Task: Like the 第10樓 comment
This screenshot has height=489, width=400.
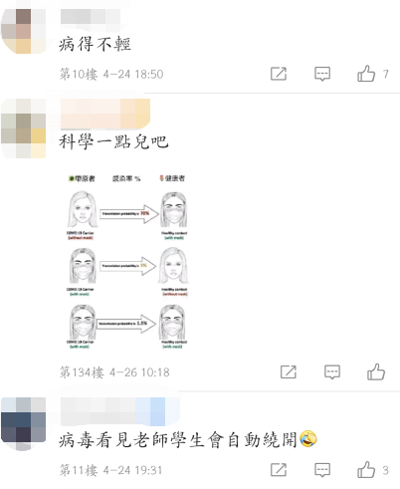Action: 366,74
